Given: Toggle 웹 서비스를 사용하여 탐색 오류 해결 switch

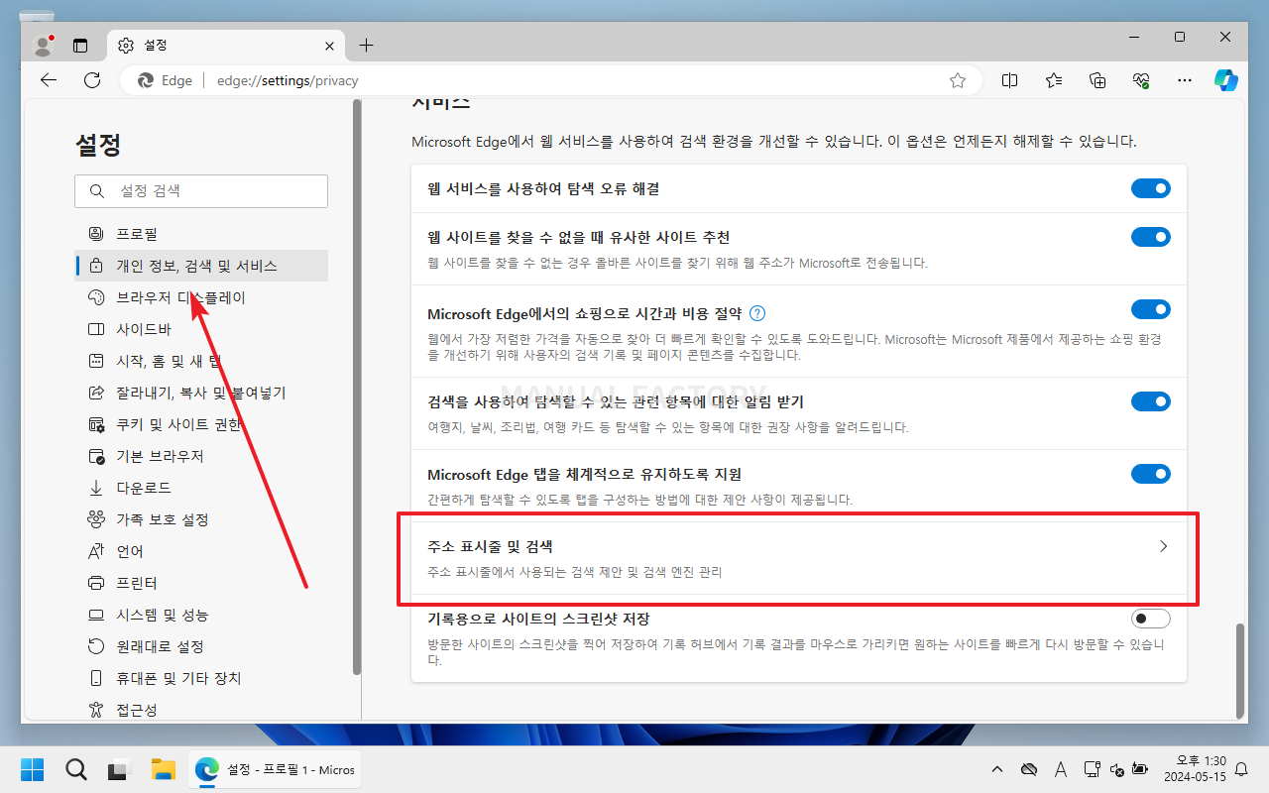Looking at the screenshot, I should pos(1150,188).
